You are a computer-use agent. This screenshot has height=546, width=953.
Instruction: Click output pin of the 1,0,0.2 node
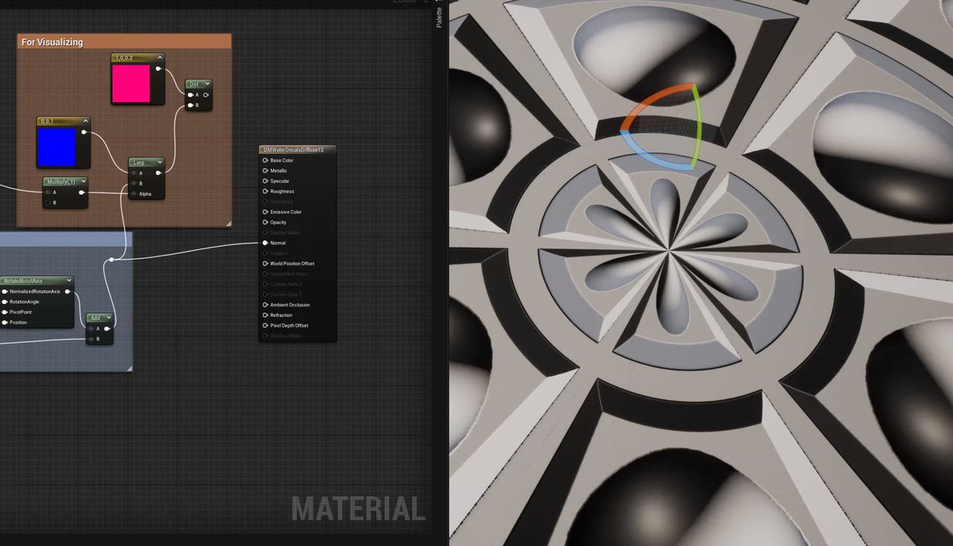[x=158, y=69]
